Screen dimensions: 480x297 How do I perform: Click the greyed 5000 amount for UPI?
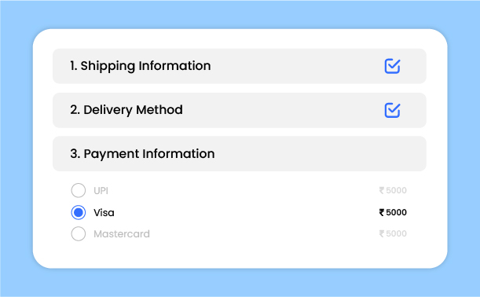pyautogui.click(x=396, y=190)
